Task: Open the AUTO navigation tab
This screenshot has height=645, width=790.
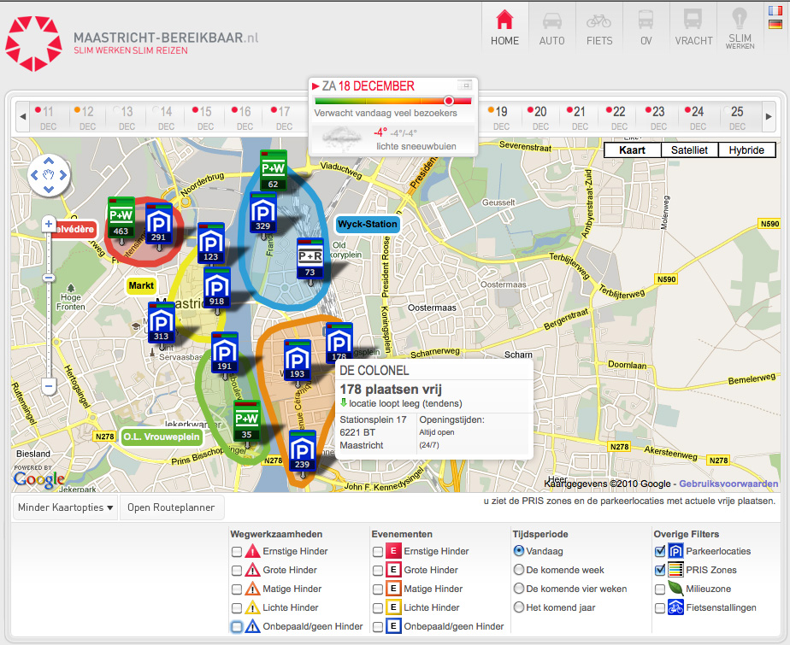Action: [551, 27]
